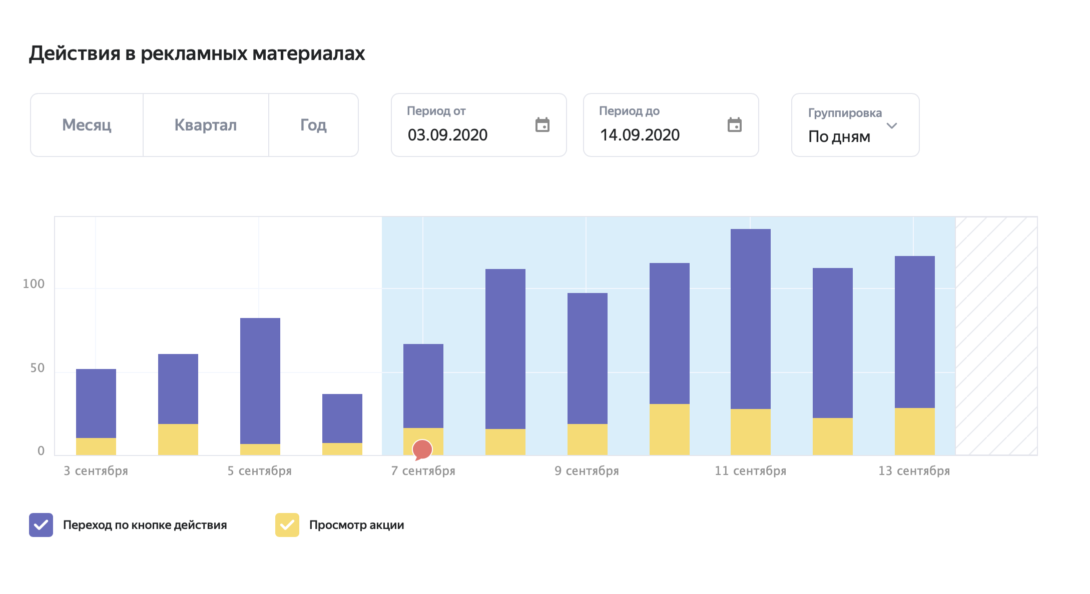Click the red comment marker on 7 сентября

click(x=422, y=449)
